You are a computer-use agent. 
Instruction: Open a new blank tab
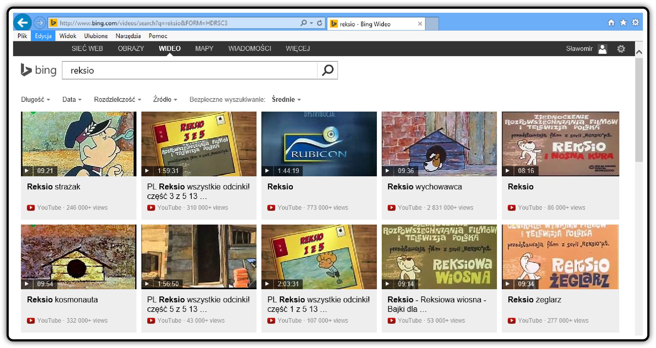pyautogui.click(x=432, y=24)
